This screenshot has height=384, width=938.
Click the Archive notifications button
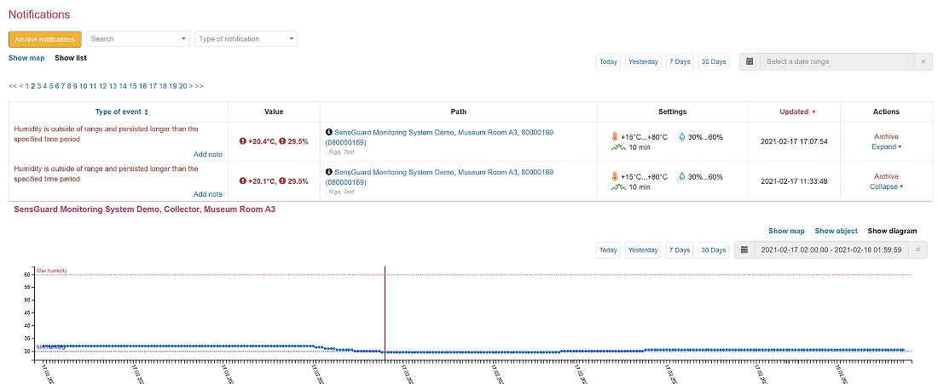coord(45,39)
